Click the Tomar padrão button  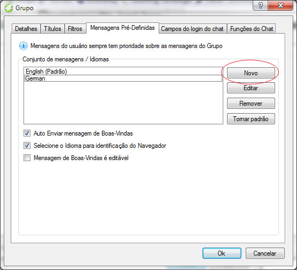251,119
